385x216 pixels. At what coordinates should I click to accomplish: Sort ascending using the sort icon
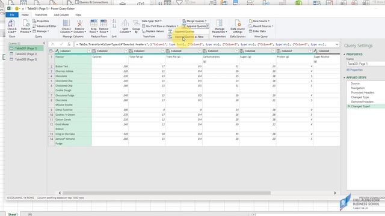[114, 21]
